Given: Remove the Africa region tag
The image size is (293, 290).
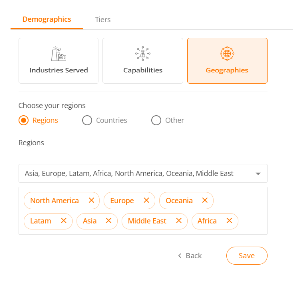Looking at the screenshot, I should click(x=229, y=221).
